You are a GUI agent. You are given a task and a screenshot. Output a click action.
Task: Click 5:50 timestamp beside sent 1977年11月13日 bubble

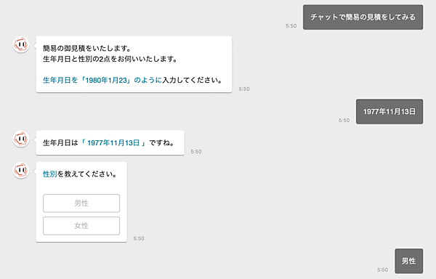tap(344, 121)
